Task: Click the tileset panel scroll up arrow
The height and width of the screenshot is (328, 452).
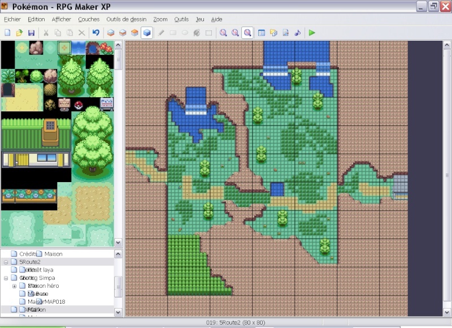Action: (x=118, y=45)
